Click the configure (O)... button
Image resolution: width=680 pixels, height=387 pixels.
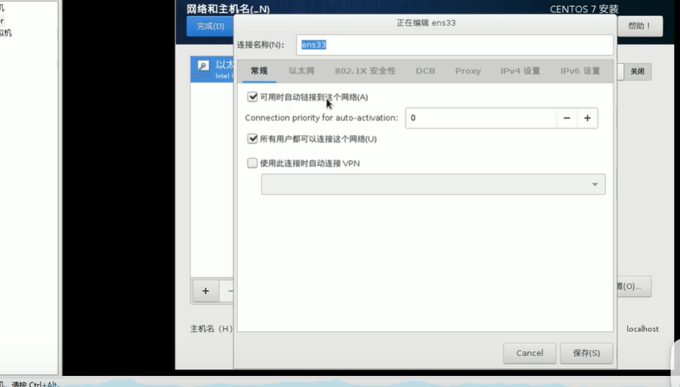634,286
